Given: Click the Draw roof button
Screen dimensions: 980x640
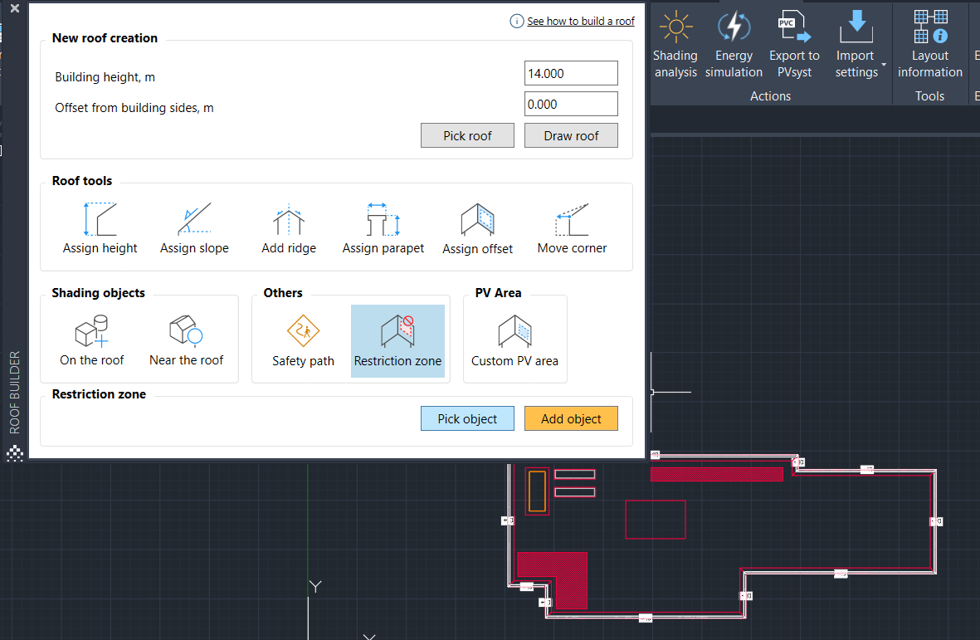Looking at the screenshot, I should point(571,135).
